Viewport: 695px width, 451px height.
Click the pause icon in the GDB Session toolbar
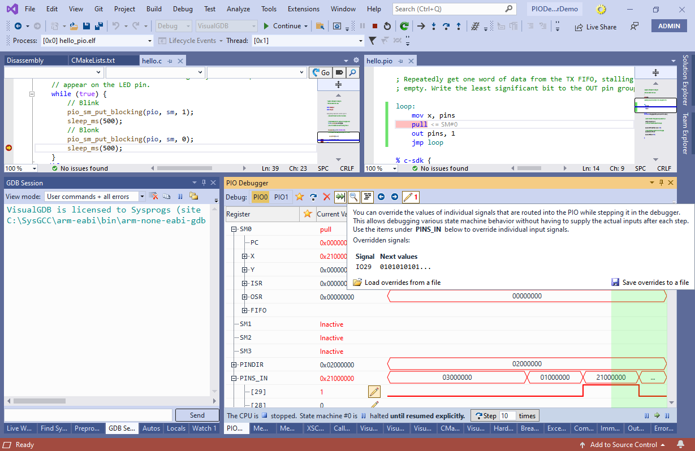click(180, 196)
